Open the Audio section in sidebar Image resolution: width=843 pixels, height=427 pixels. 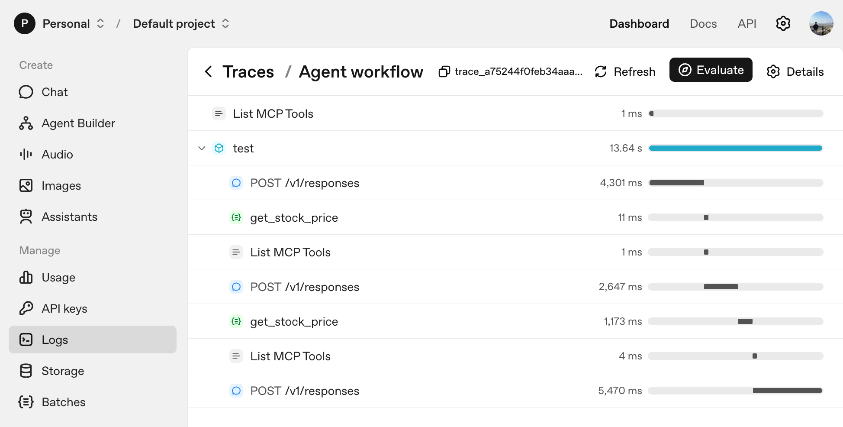click(57, 155)
